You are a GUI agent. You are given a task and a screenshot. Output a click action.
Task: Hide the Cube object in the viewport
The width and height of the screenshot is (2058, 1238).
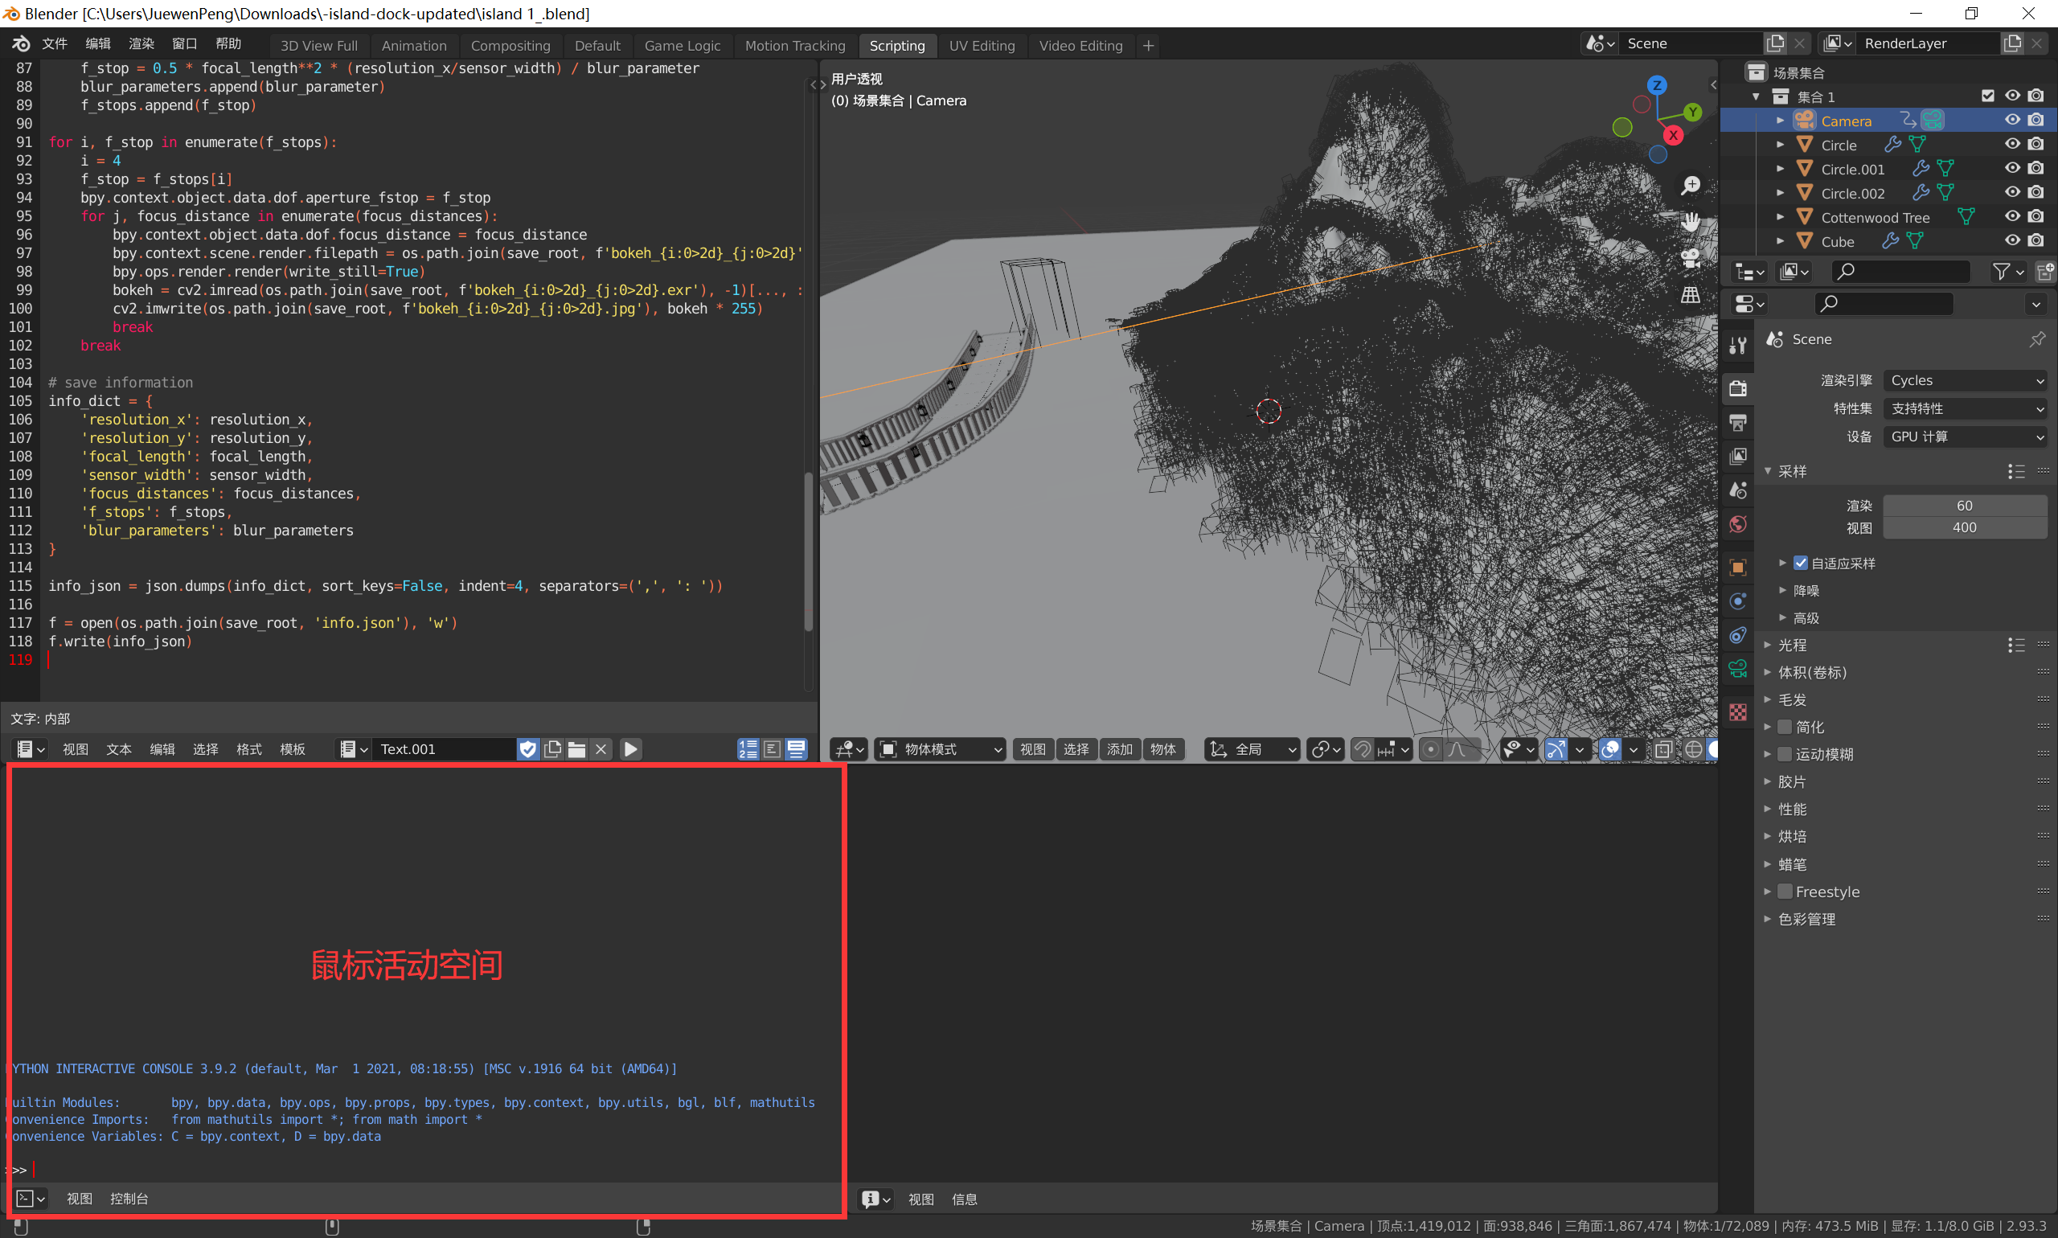click(2012, 241)
